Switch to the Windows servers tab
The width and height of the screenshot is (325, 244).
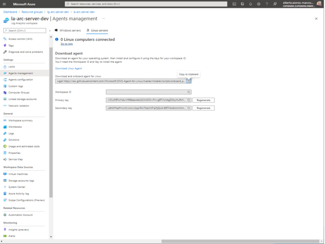pos(68,30)
